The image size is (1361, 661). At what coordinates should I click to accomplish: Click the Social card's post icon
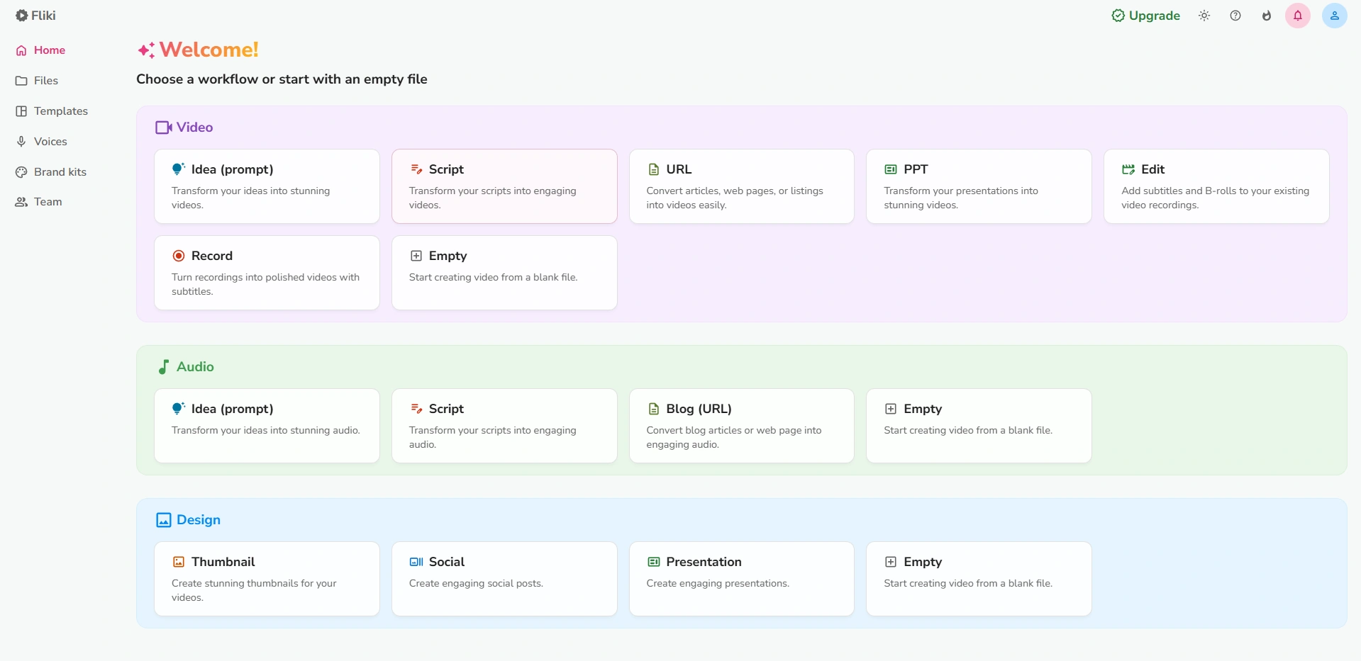[416, 562]
